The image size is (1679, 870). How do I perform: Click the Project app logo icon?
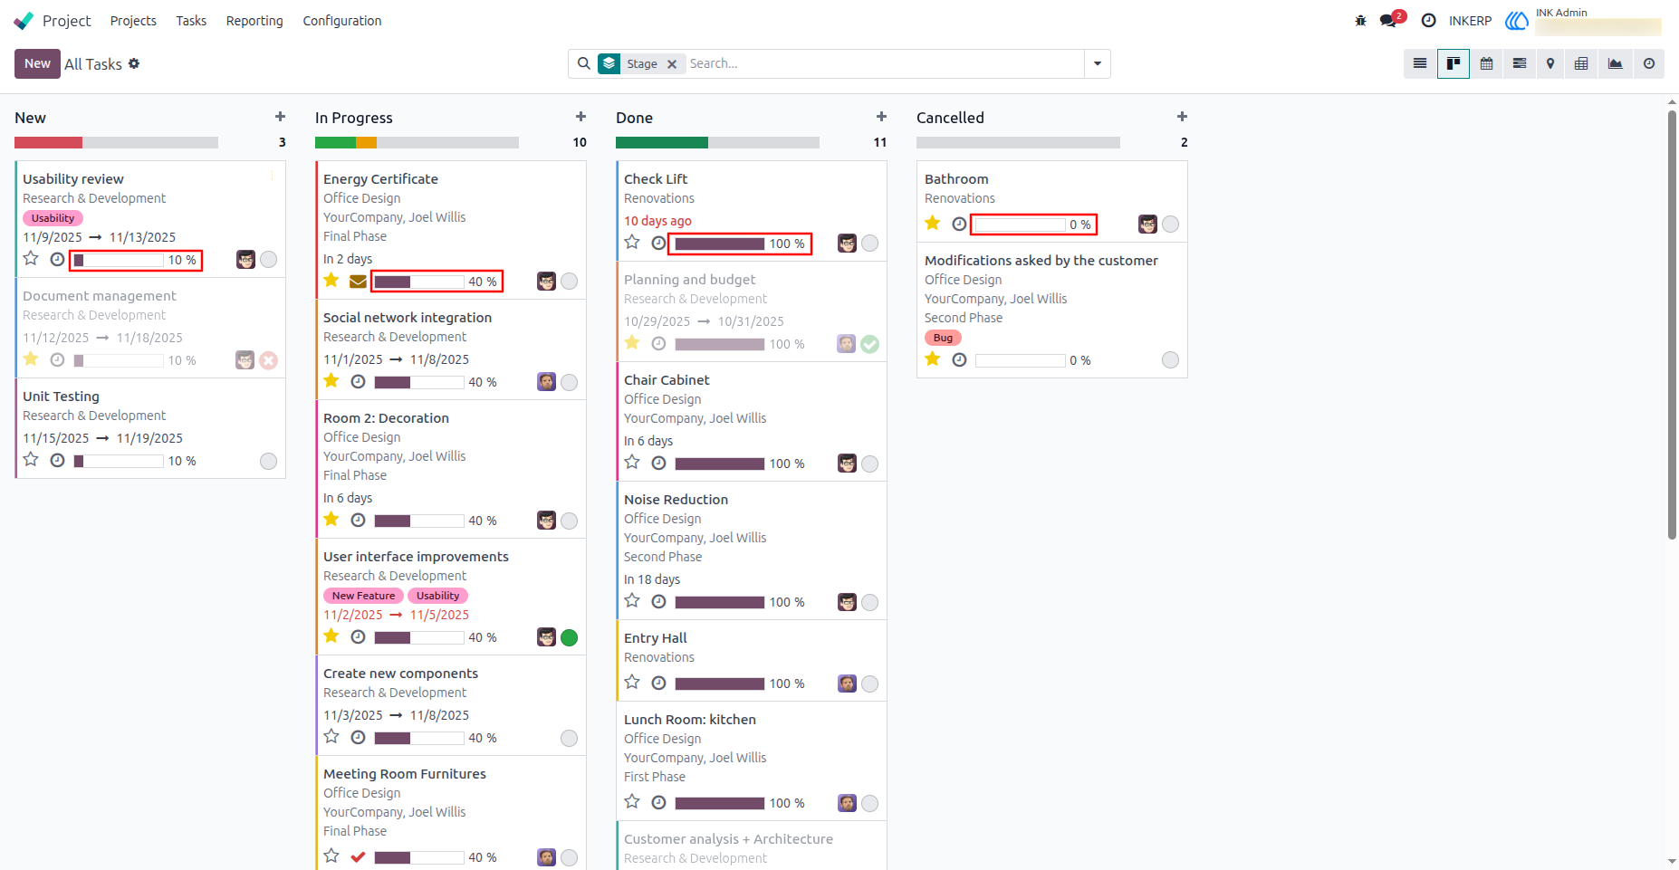click(24, 21)
